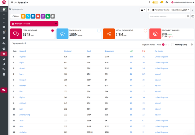
Task: Open the mentions chat bubble sidebar icon
Action: coord(4,27)
